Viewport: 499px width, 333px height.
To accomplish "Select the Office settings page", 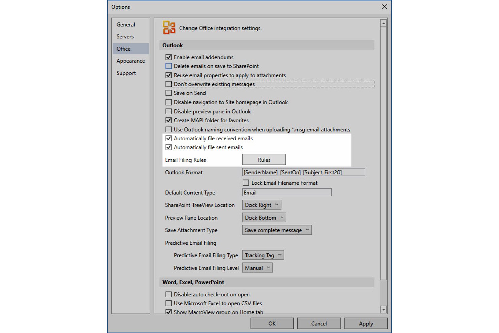I will click(x=130, y=49).
